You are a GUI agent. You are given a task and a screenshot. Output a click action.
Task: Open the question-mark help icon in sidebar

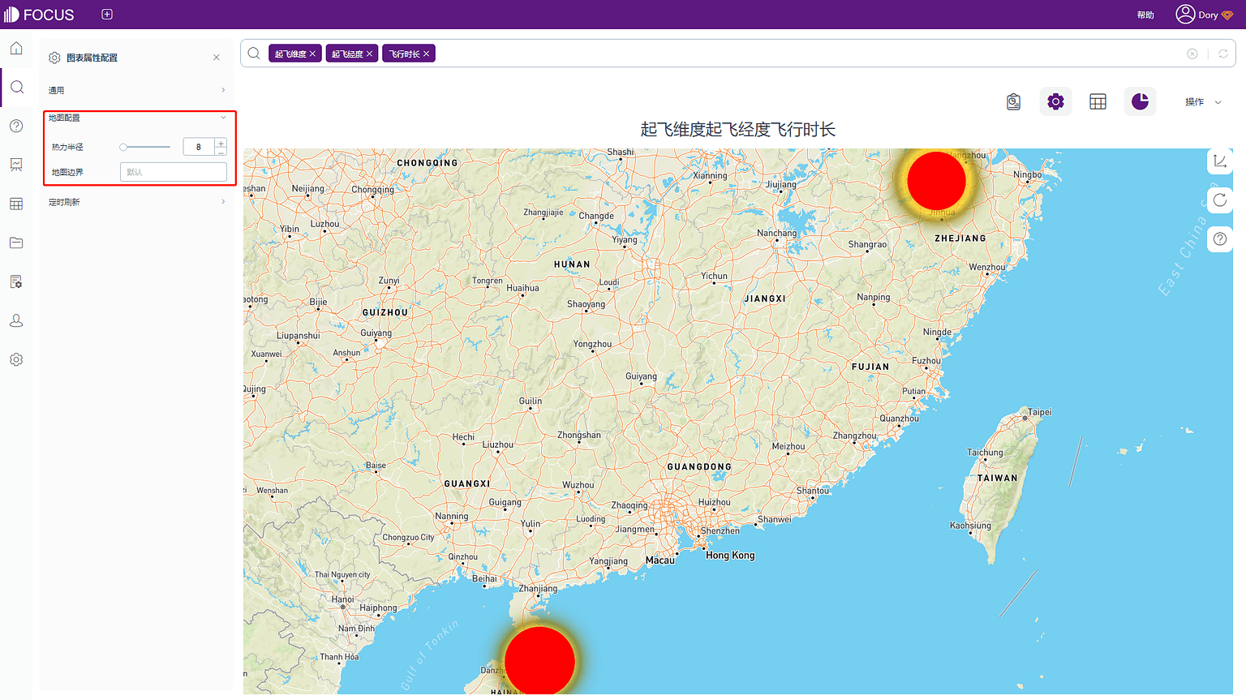pyautogui.click(x=16, y=126)
